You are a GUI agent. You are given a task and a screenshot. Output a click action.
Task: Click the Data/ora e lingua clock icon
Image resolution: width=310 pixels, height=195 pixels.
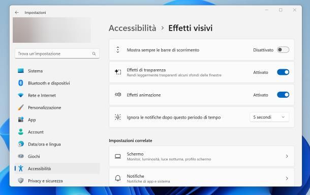coord(21,144)
